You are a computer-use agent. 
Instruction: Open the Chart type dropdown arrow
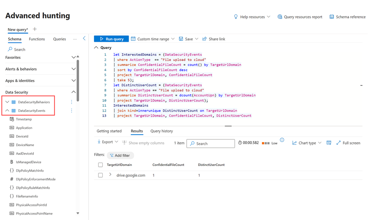[x=319, y=143]
